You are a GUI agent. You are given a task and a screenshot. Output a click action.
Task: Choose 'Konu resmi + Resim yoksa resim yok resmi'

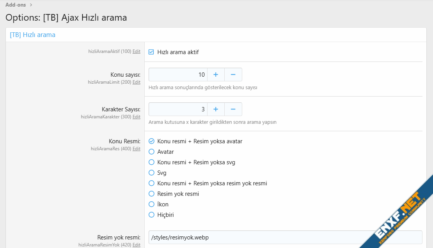151,183
